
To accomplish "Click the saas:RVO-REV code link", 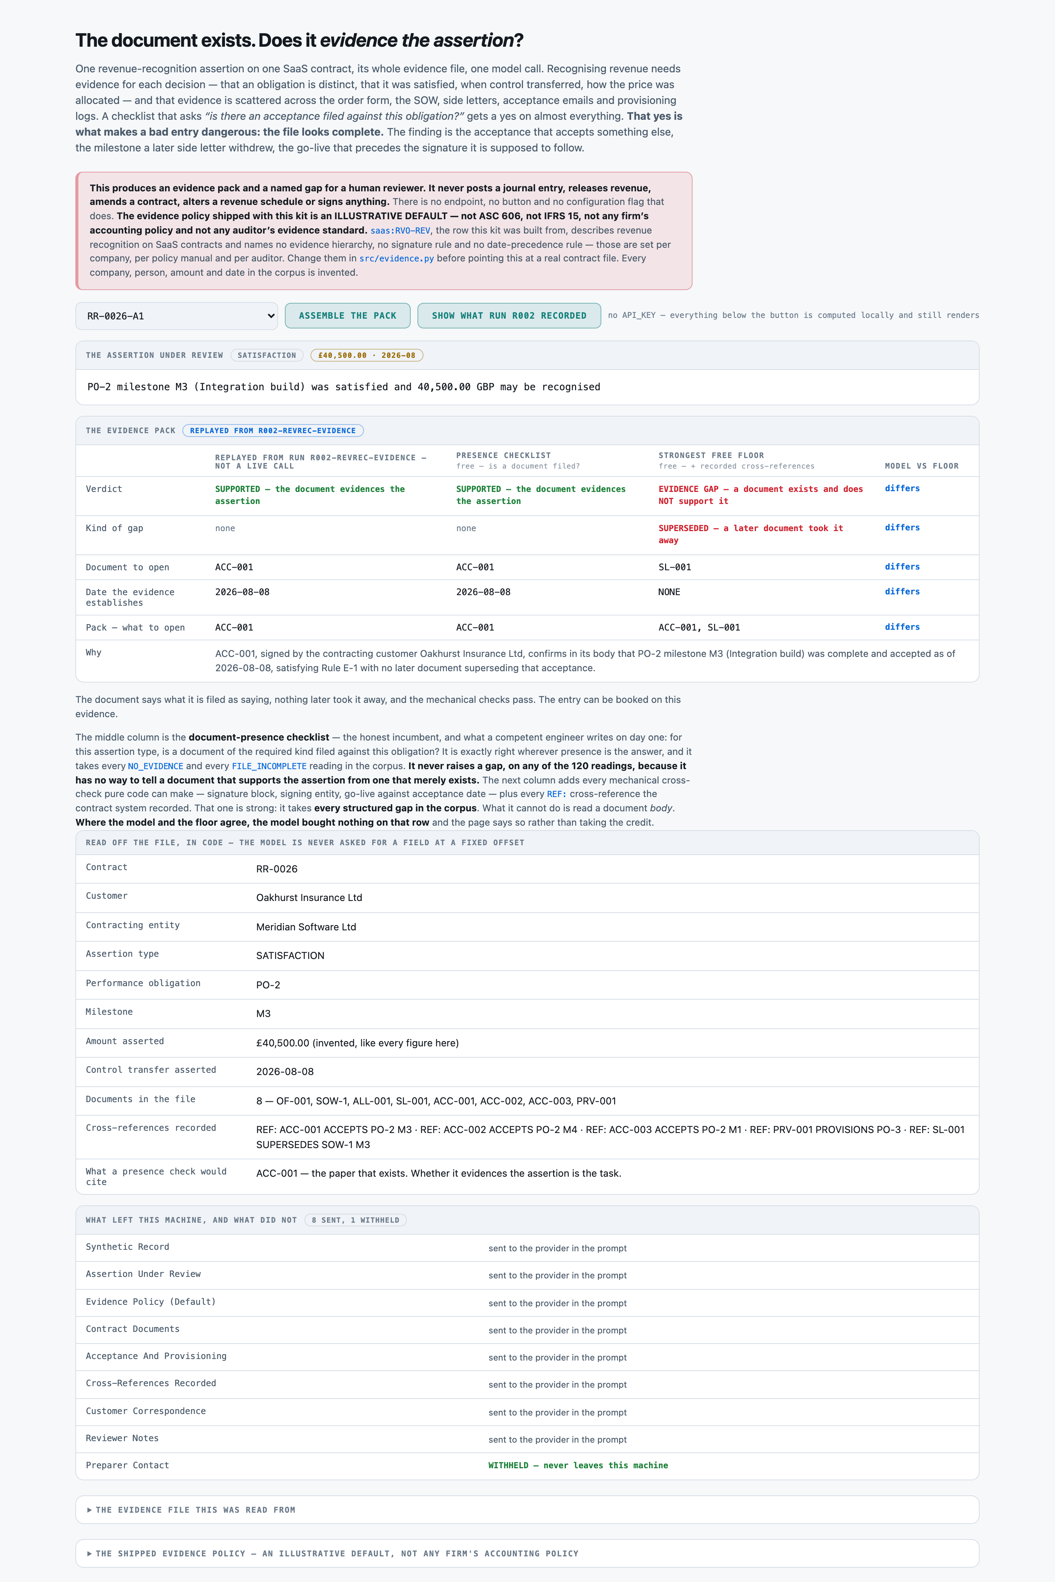I will [400, 231].
